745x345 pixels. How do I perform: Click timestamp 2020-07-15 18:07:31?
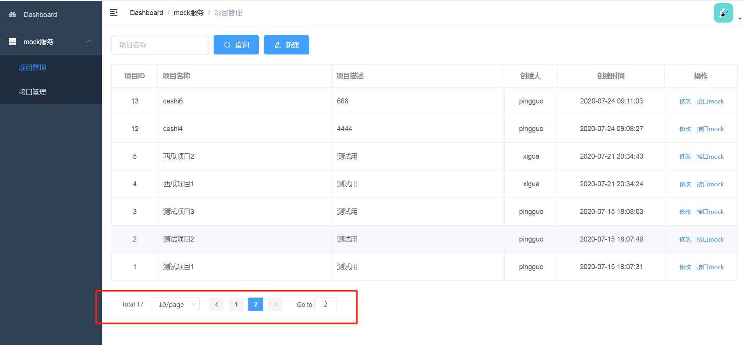click(611, 267)
